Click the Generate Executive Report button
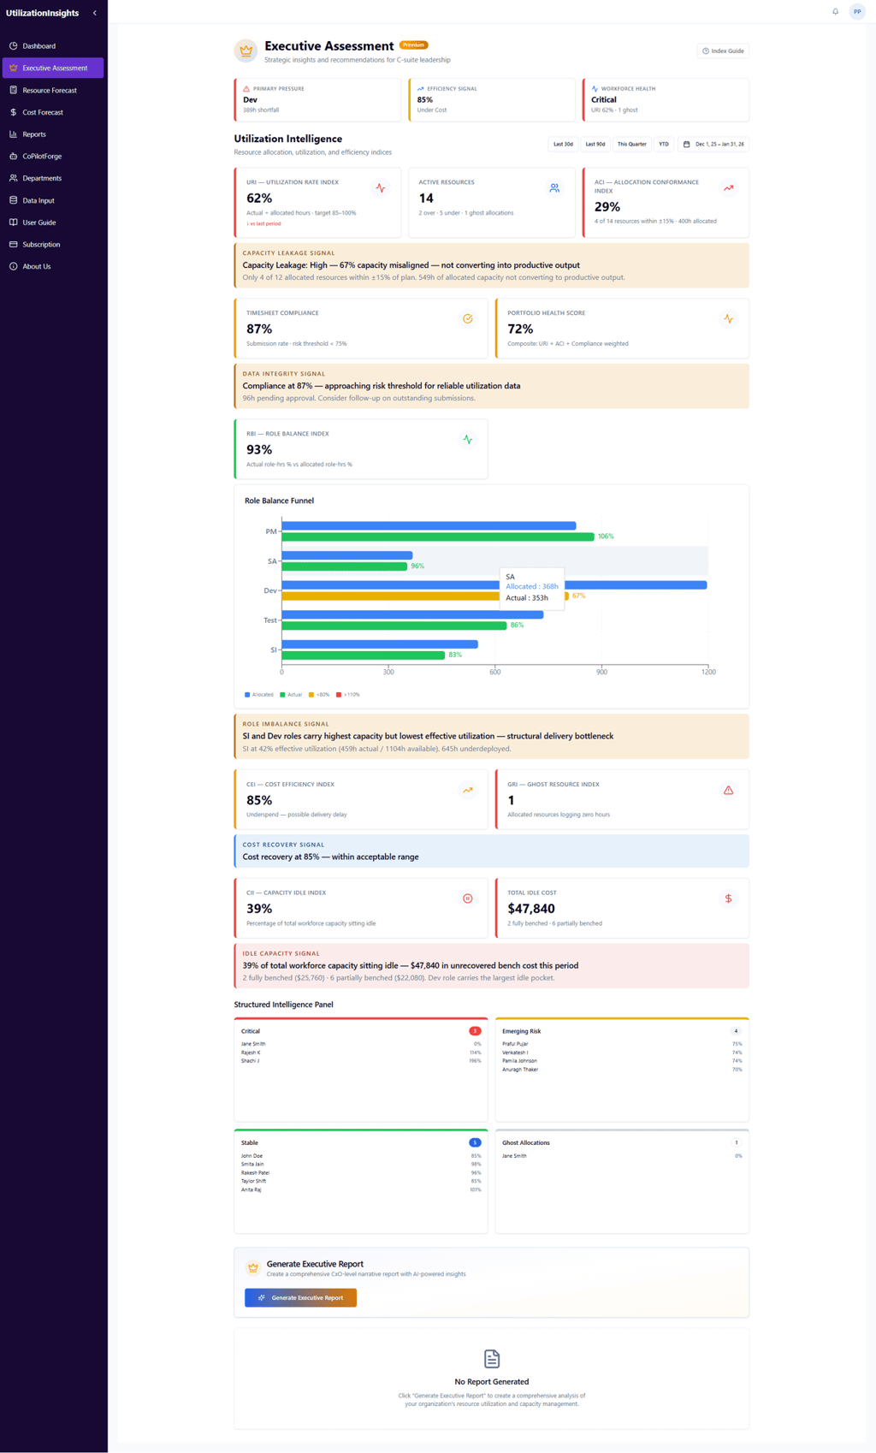Viewport: 876px width, 1453px height. point(300,1298)
